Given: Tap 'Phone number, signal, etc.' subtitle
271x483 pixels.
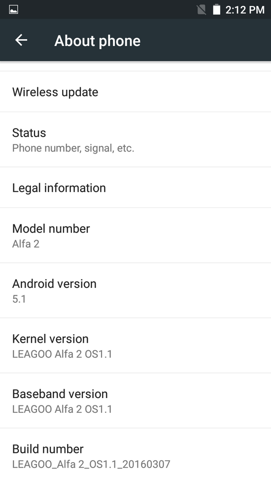Looking at the screenshot, I should click(73, 148).
